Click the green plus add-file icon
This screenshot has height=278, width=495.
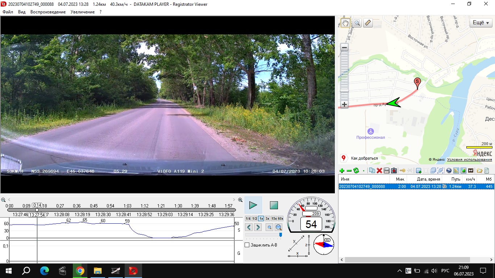341,170
